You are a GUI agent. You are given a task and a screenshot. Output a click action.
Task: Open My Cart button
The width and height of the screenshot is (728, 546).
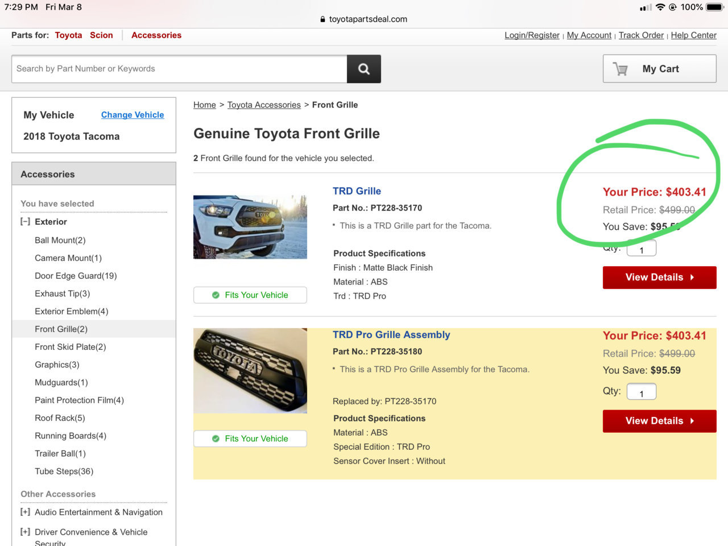coord(659,69)
